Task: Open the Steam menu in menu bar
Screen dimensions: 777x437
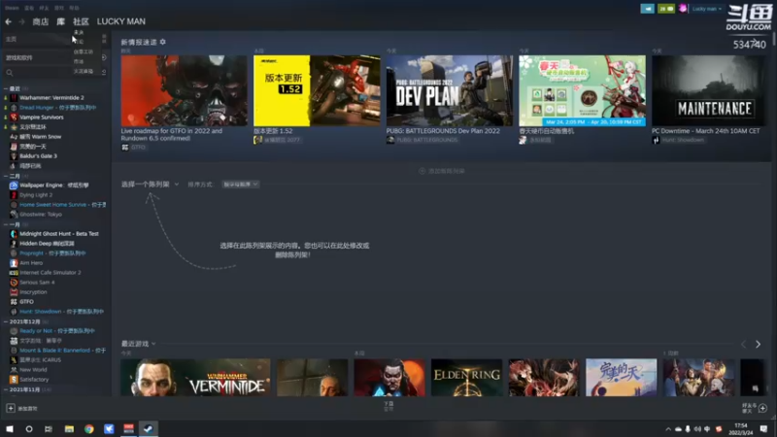Action: pyautogui.click(x=12, y=8)
